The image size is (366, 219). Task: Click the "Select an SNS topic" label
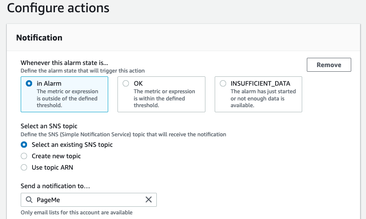tap(49, 126)
